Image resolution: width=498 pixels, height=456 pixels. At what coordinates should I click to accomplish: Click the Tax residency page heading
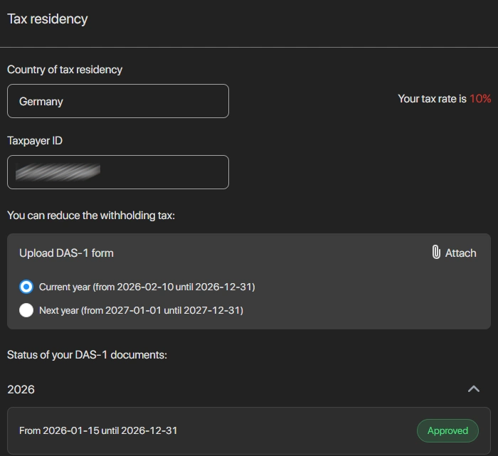(x=48, y=19)
